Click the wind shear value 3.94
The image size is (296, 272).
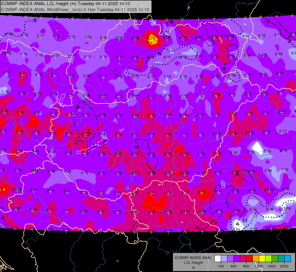[x=287, y=209]
